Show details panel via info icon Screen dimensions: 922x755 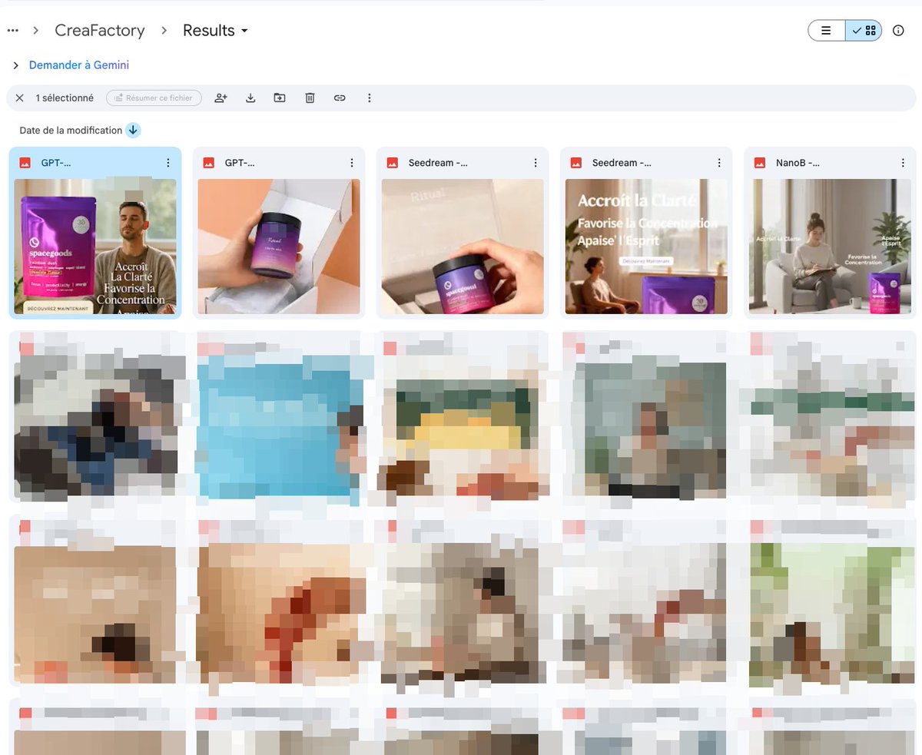tap(898, 31)
